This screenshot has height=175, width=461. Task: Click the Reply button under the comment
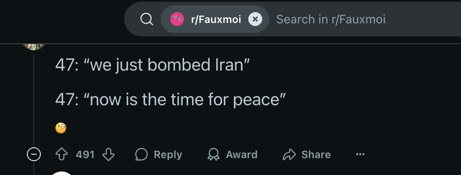(158, 155)
